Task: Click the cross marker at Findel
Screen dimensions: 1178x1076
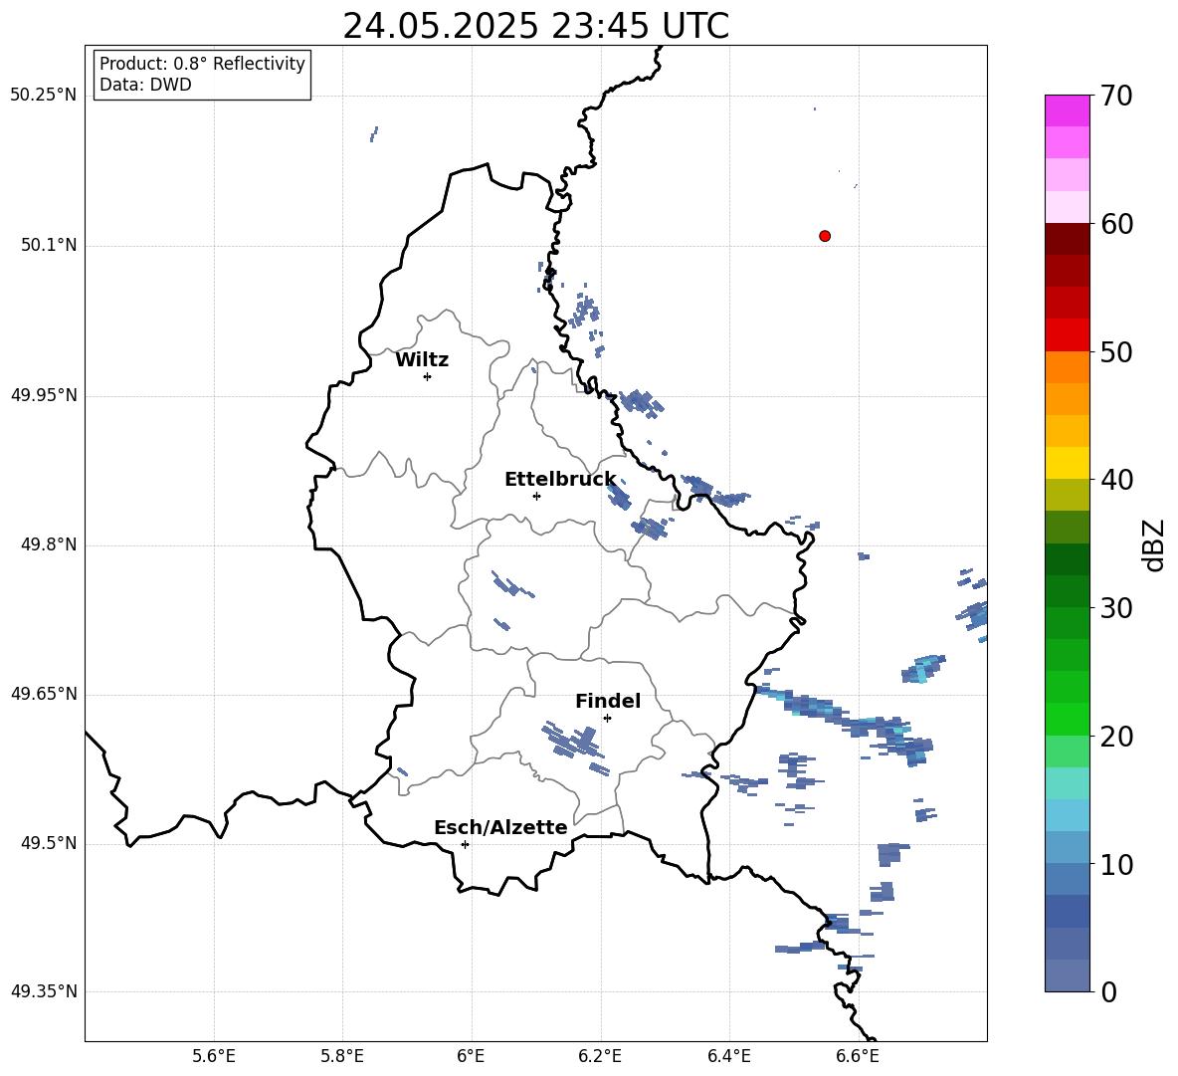Action: tap(607, 719)
